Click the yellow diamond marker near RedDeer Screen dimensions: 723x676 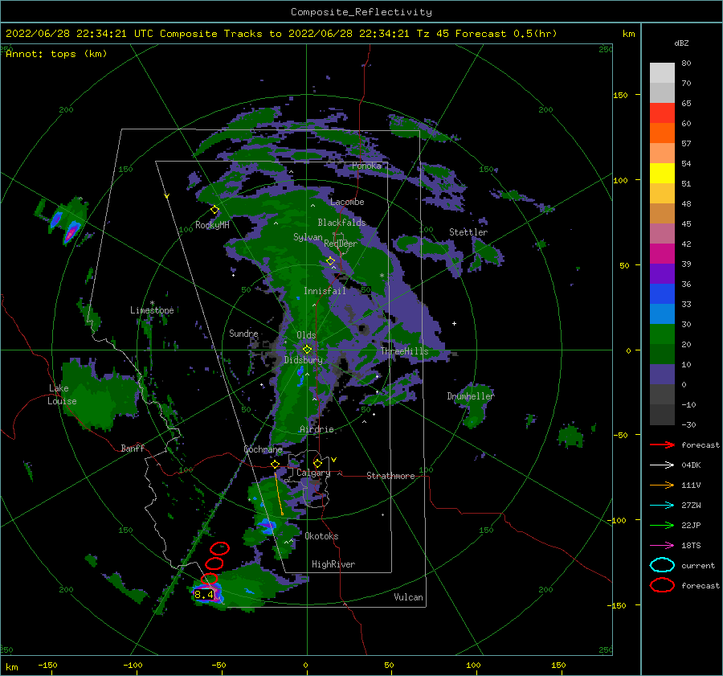coord(331,261)
